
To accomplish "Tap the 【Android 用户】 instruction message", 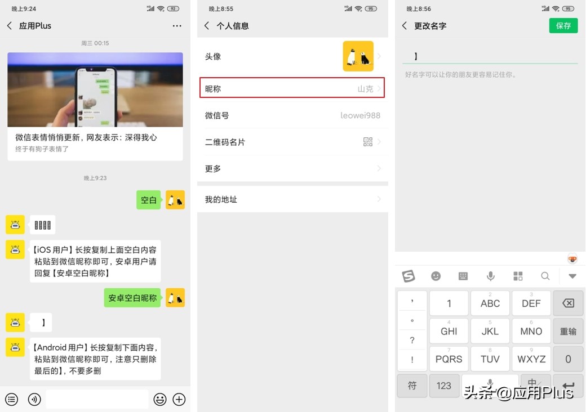I will pyautogui.click(x=95, y=359).
